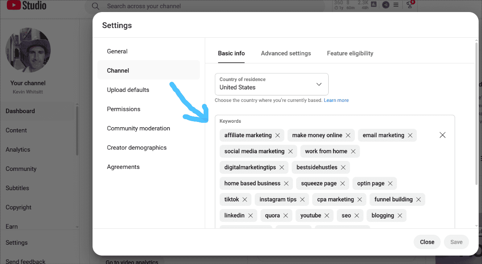
Task: Click the camera create icon in top bar
Action: tap(385, 4)
